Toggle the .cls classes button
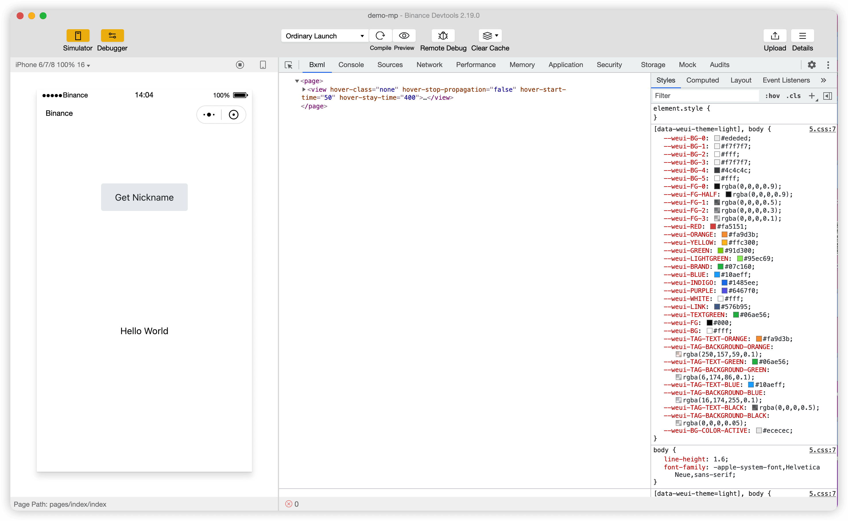The width and height of the screenshot is (848, 521). tap(793, 96)
